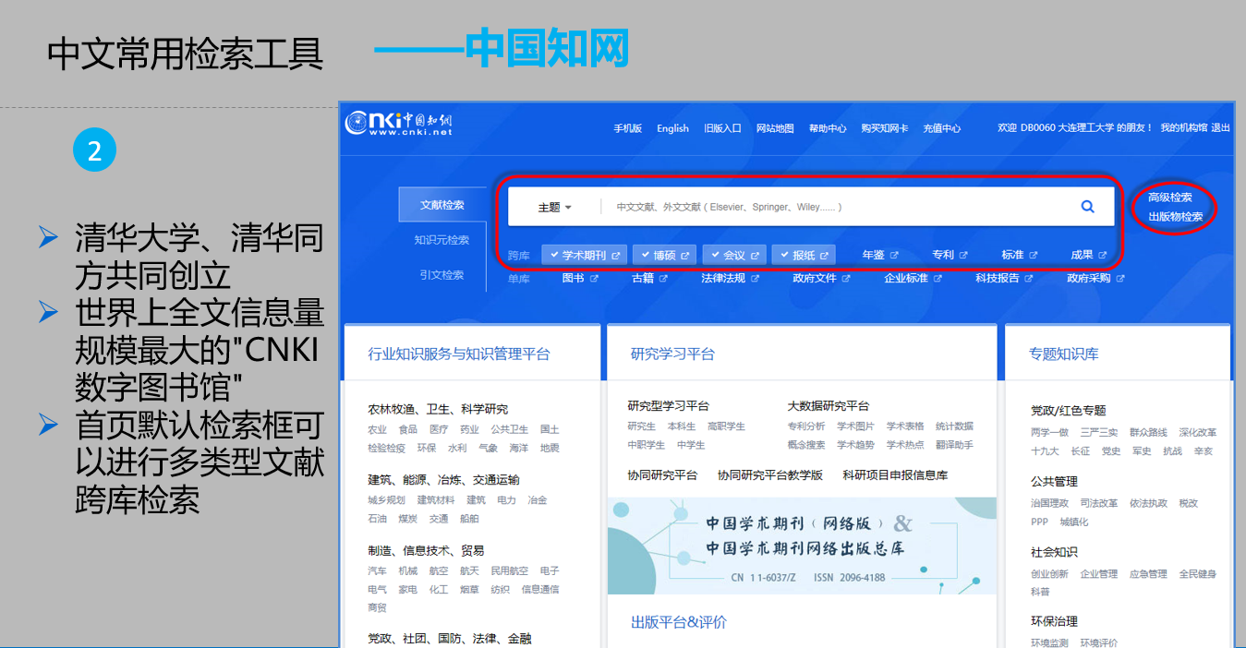1246x648 pixels.
Task: Open 成果 via its external-link icon
Action: [x=1103, y=254]
